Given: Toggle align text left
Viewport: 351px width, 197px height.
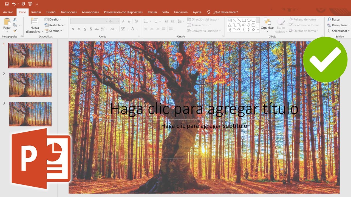Looking at the screenshot, I should [x=146, y=29].
